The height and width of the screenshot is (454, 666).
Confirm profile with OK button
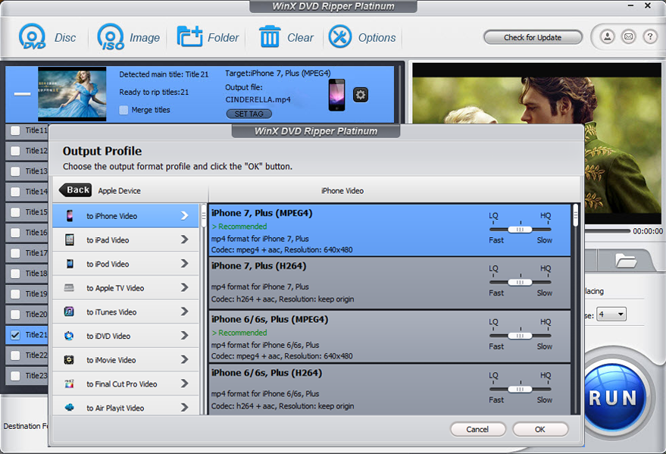[x=540, y=430]
